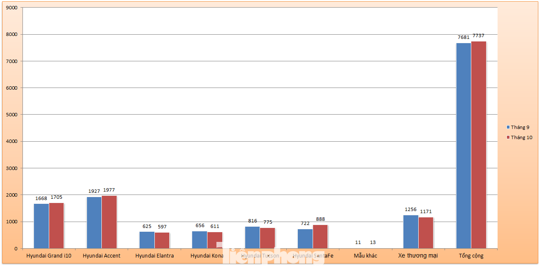Select the Tháng 9 legend label
540x266 pixels.
(520, 127)
